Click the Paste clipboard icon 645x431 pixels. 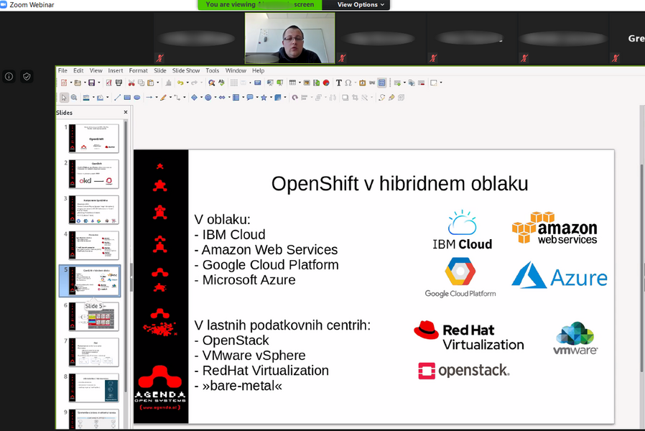point(151,83)
